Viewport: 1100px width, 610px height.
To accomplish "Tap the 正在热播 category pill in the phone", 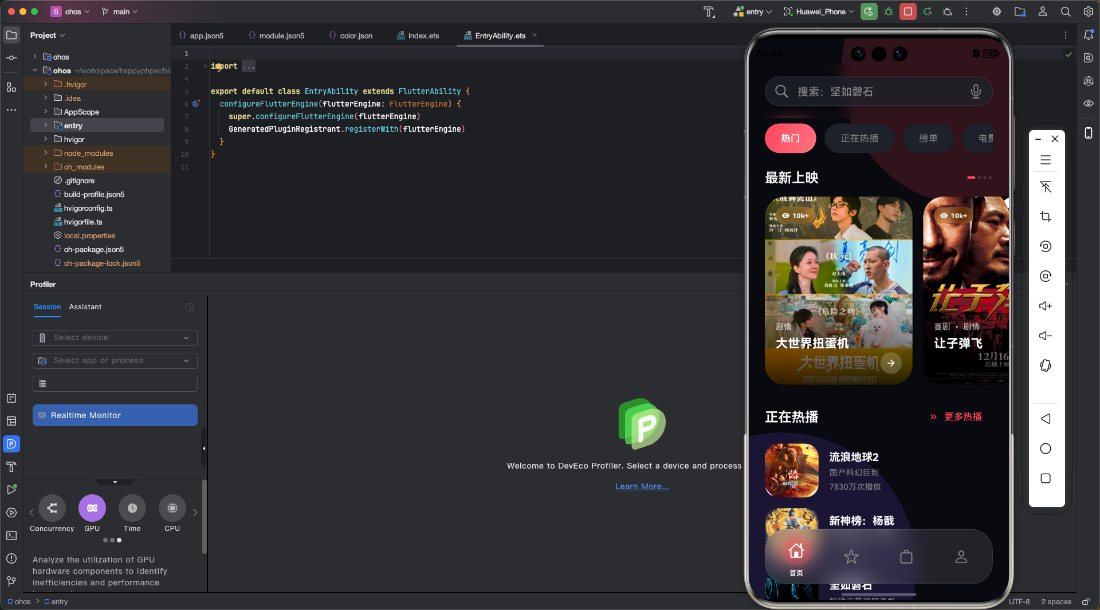I will tap(859, 138).
